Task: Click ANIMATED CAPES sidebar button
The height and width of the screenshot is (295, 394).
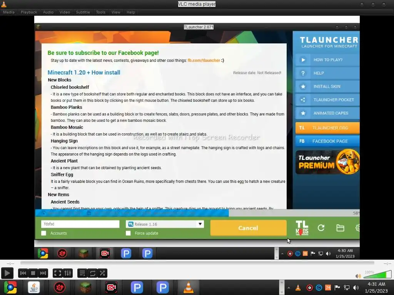Action: [327, 113]
